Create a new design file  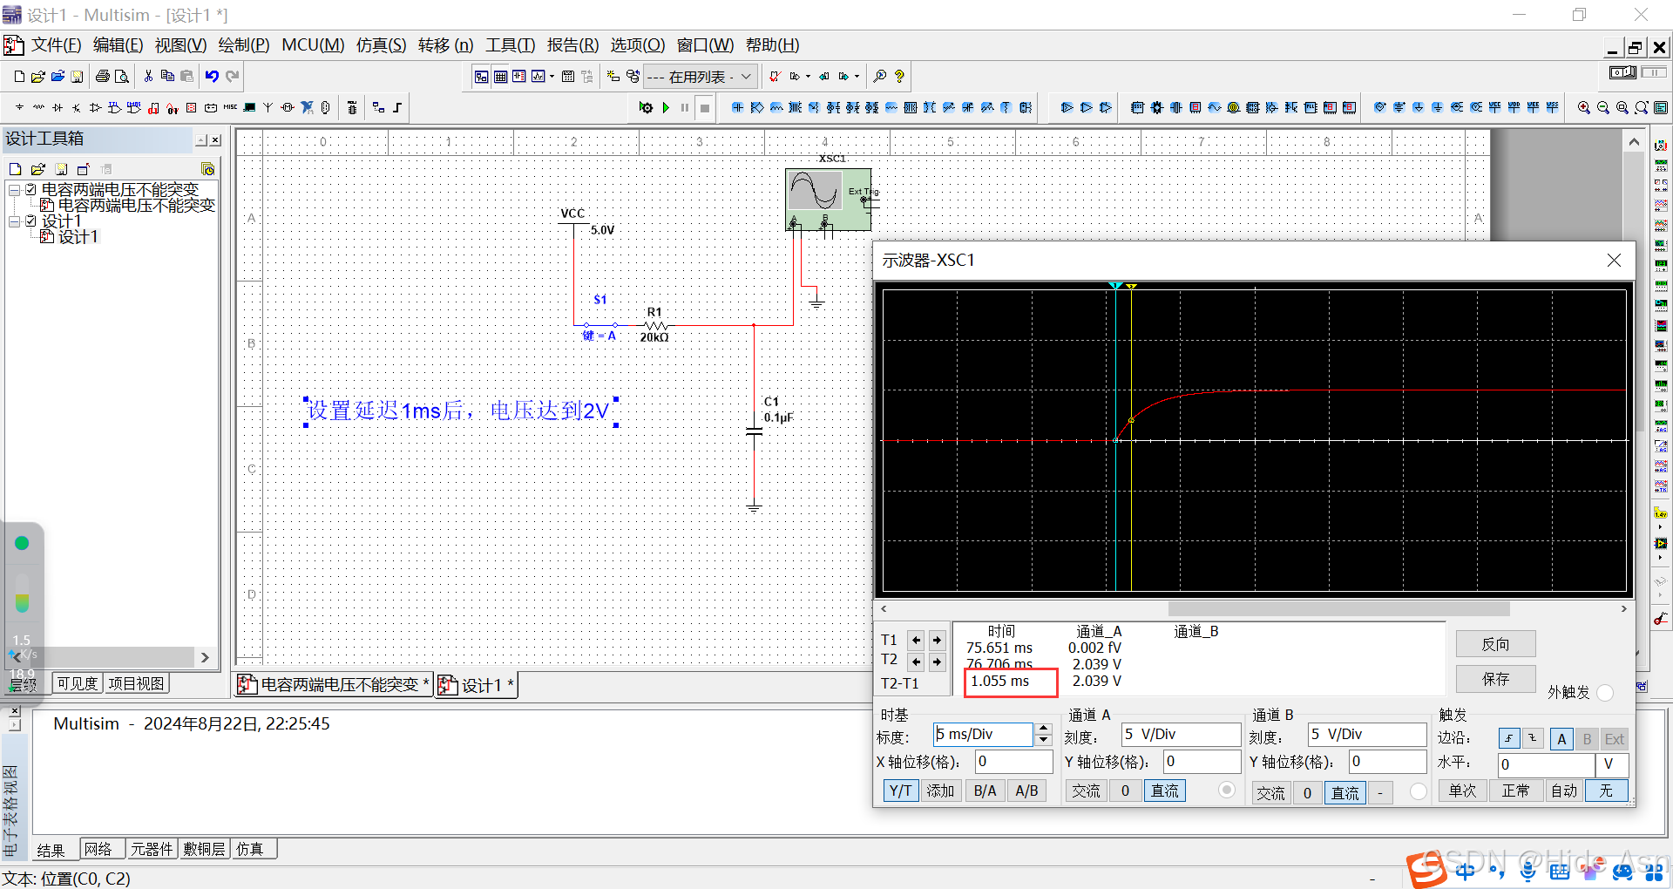point(19,77)
